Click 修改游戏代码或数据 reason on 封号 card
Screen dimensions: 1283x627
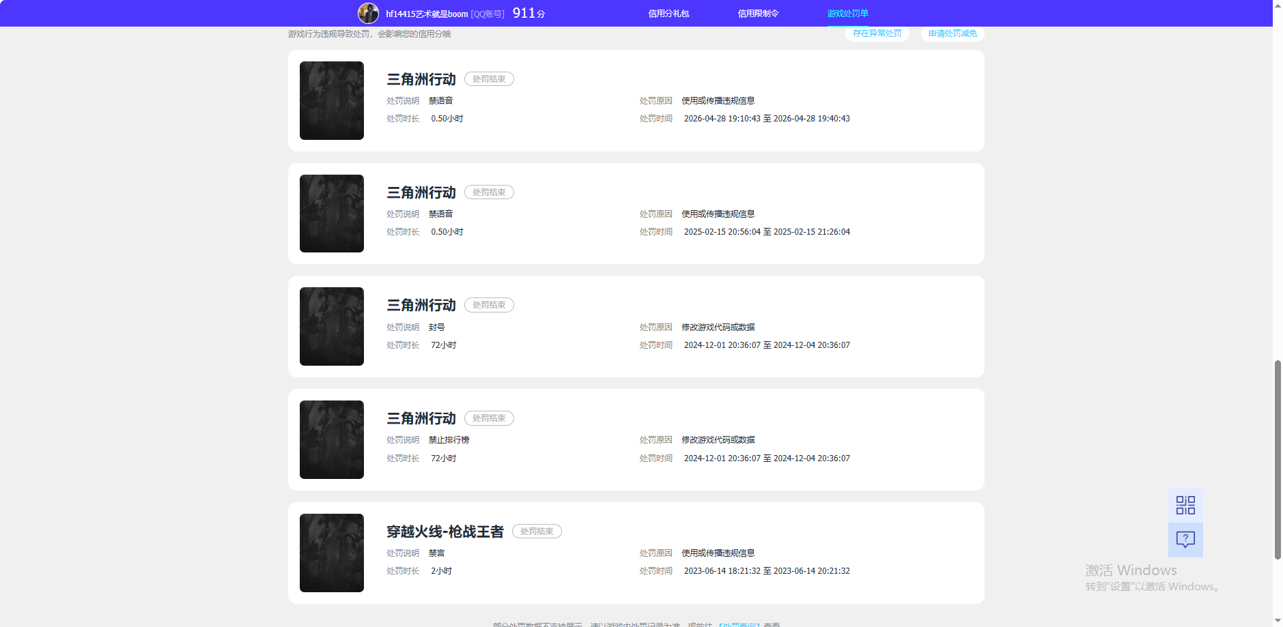coord(718,327)
